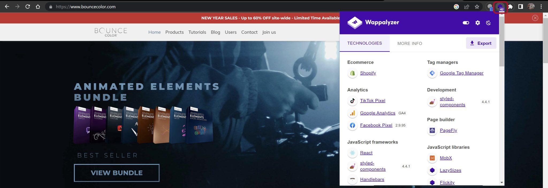Open styled-components link under JavaScript frameworks
This screenshot has height=188, width=548.
point(373,166)
